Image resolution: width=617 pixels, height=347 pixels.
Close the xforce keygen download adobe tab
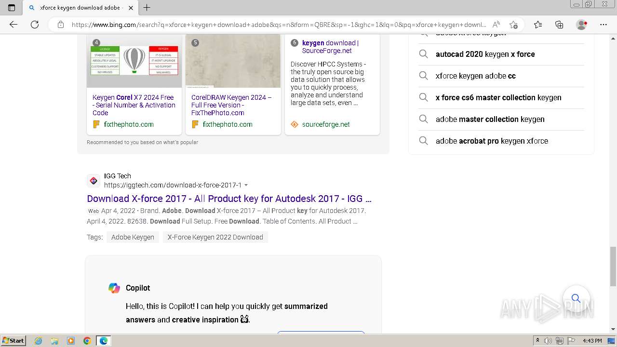pyautogui.click(x=130, y=8)
